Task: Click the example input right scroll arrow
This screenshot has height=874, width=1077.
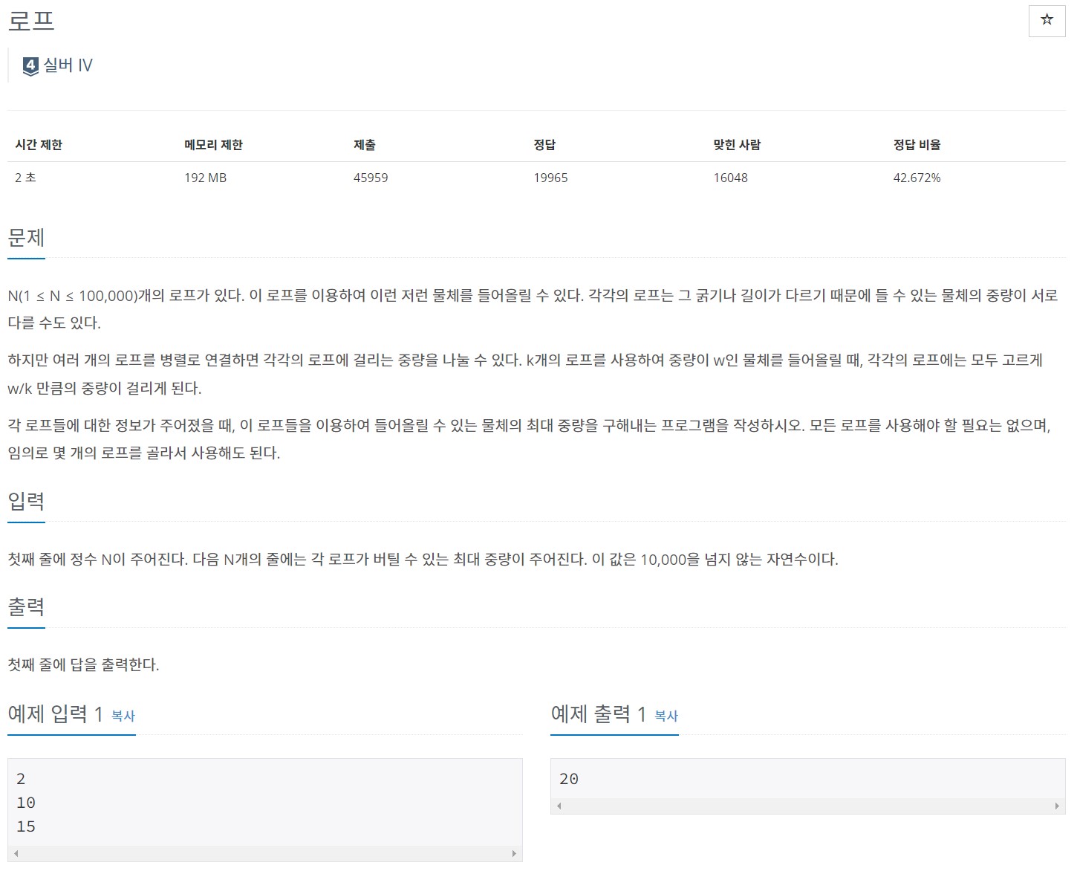Action: (514, 854)
